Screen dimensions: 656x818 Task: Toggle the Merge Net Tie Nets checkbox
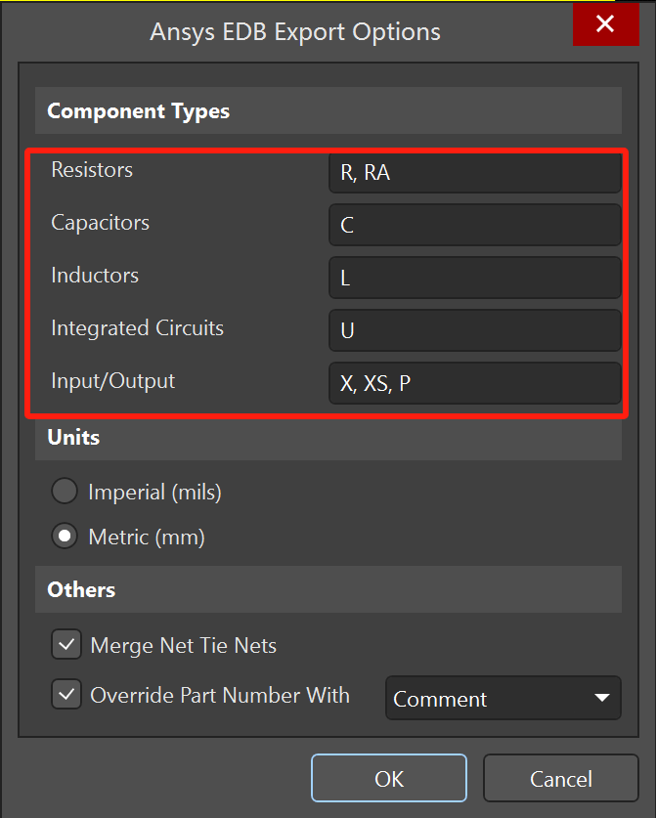point(66,645)
